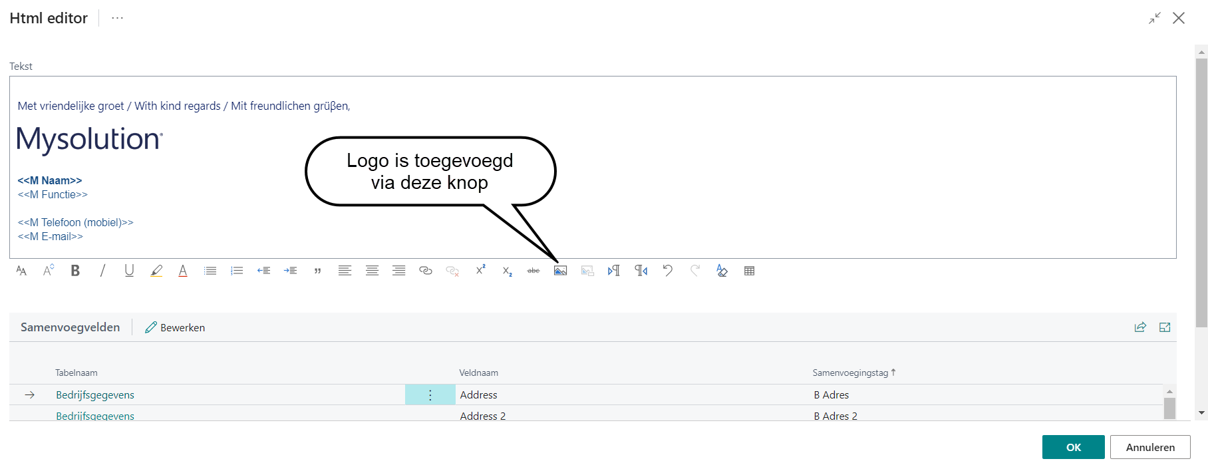Click the OK button

(1073, 447)
